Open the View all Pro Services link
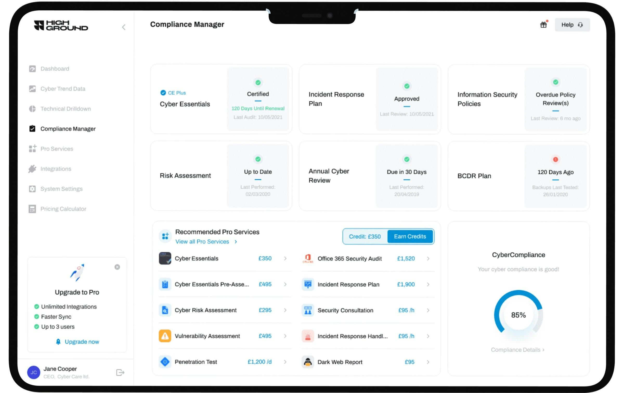The width and height of the screenshot is (624, 393). (202, 241)
